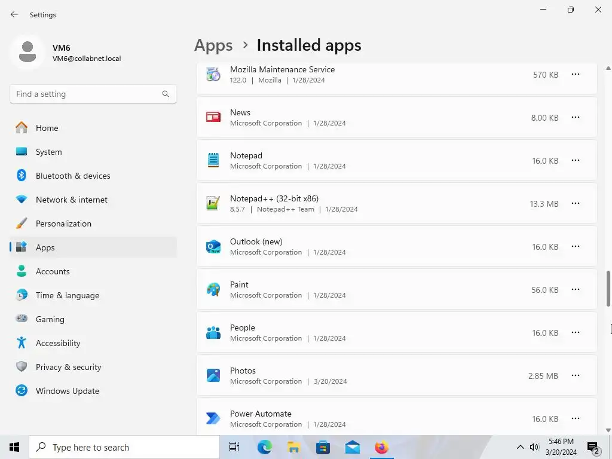The image size is (612, 459).
Task: Open the three-dot menu for News
Action: tap(576, 117)
